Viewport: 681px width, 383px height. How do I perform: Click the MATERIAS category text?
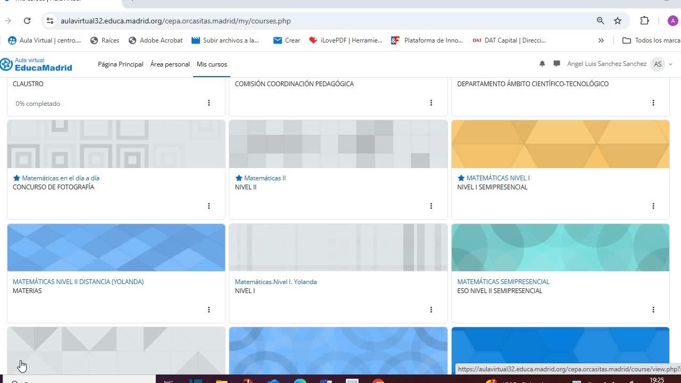27,291
